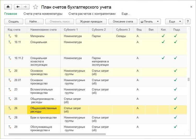Go forward with the right arrow
This screenshot has height=139, width=196.
pos(25,7)
